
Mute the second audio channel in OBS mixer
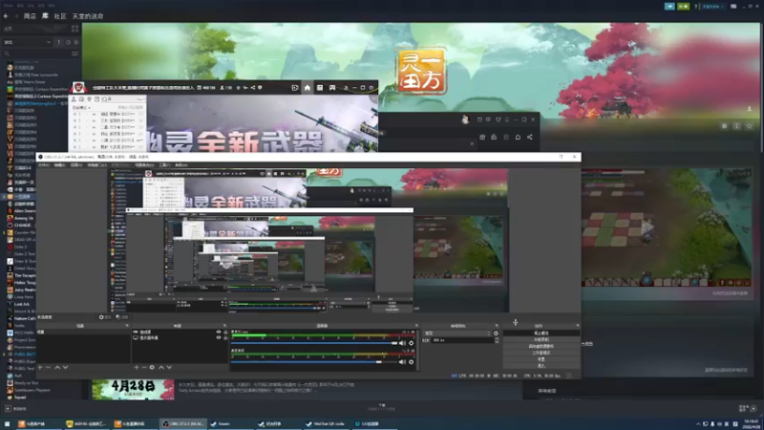402,362
